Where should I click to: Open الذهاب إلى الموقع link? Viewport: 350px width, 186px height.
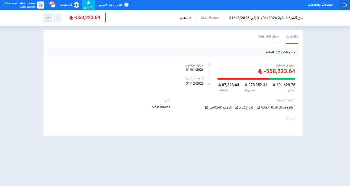coord(110,5)
